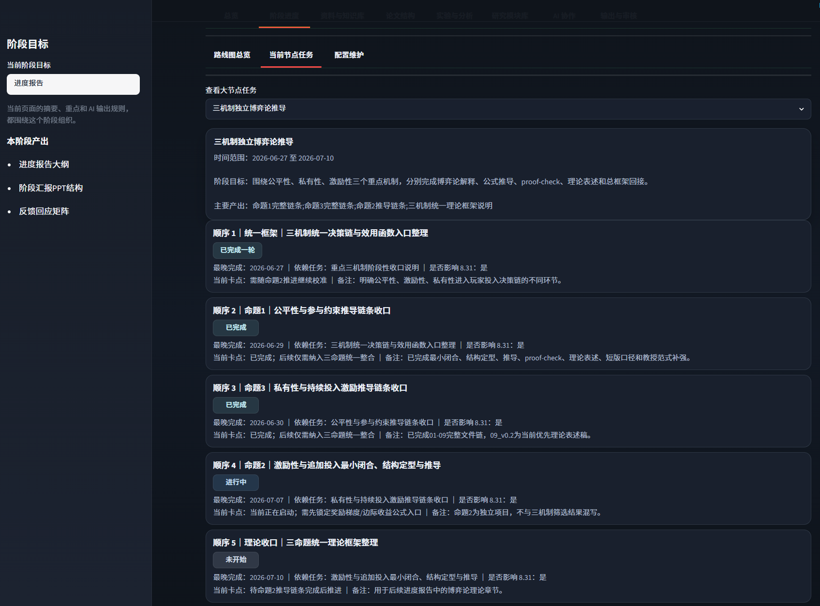Switch to 论文结构 top tab
This screenshot has width=820, height=606.
point(400,15)
